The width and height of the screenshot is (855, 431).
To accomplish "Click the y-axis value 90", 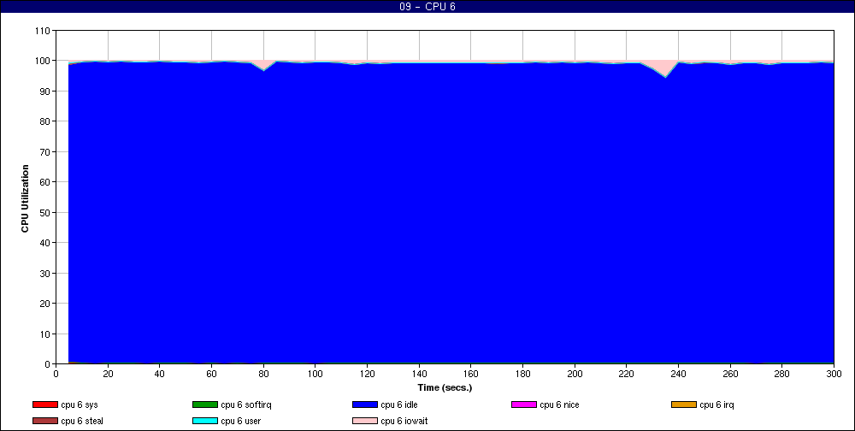I will pos(45,92).
